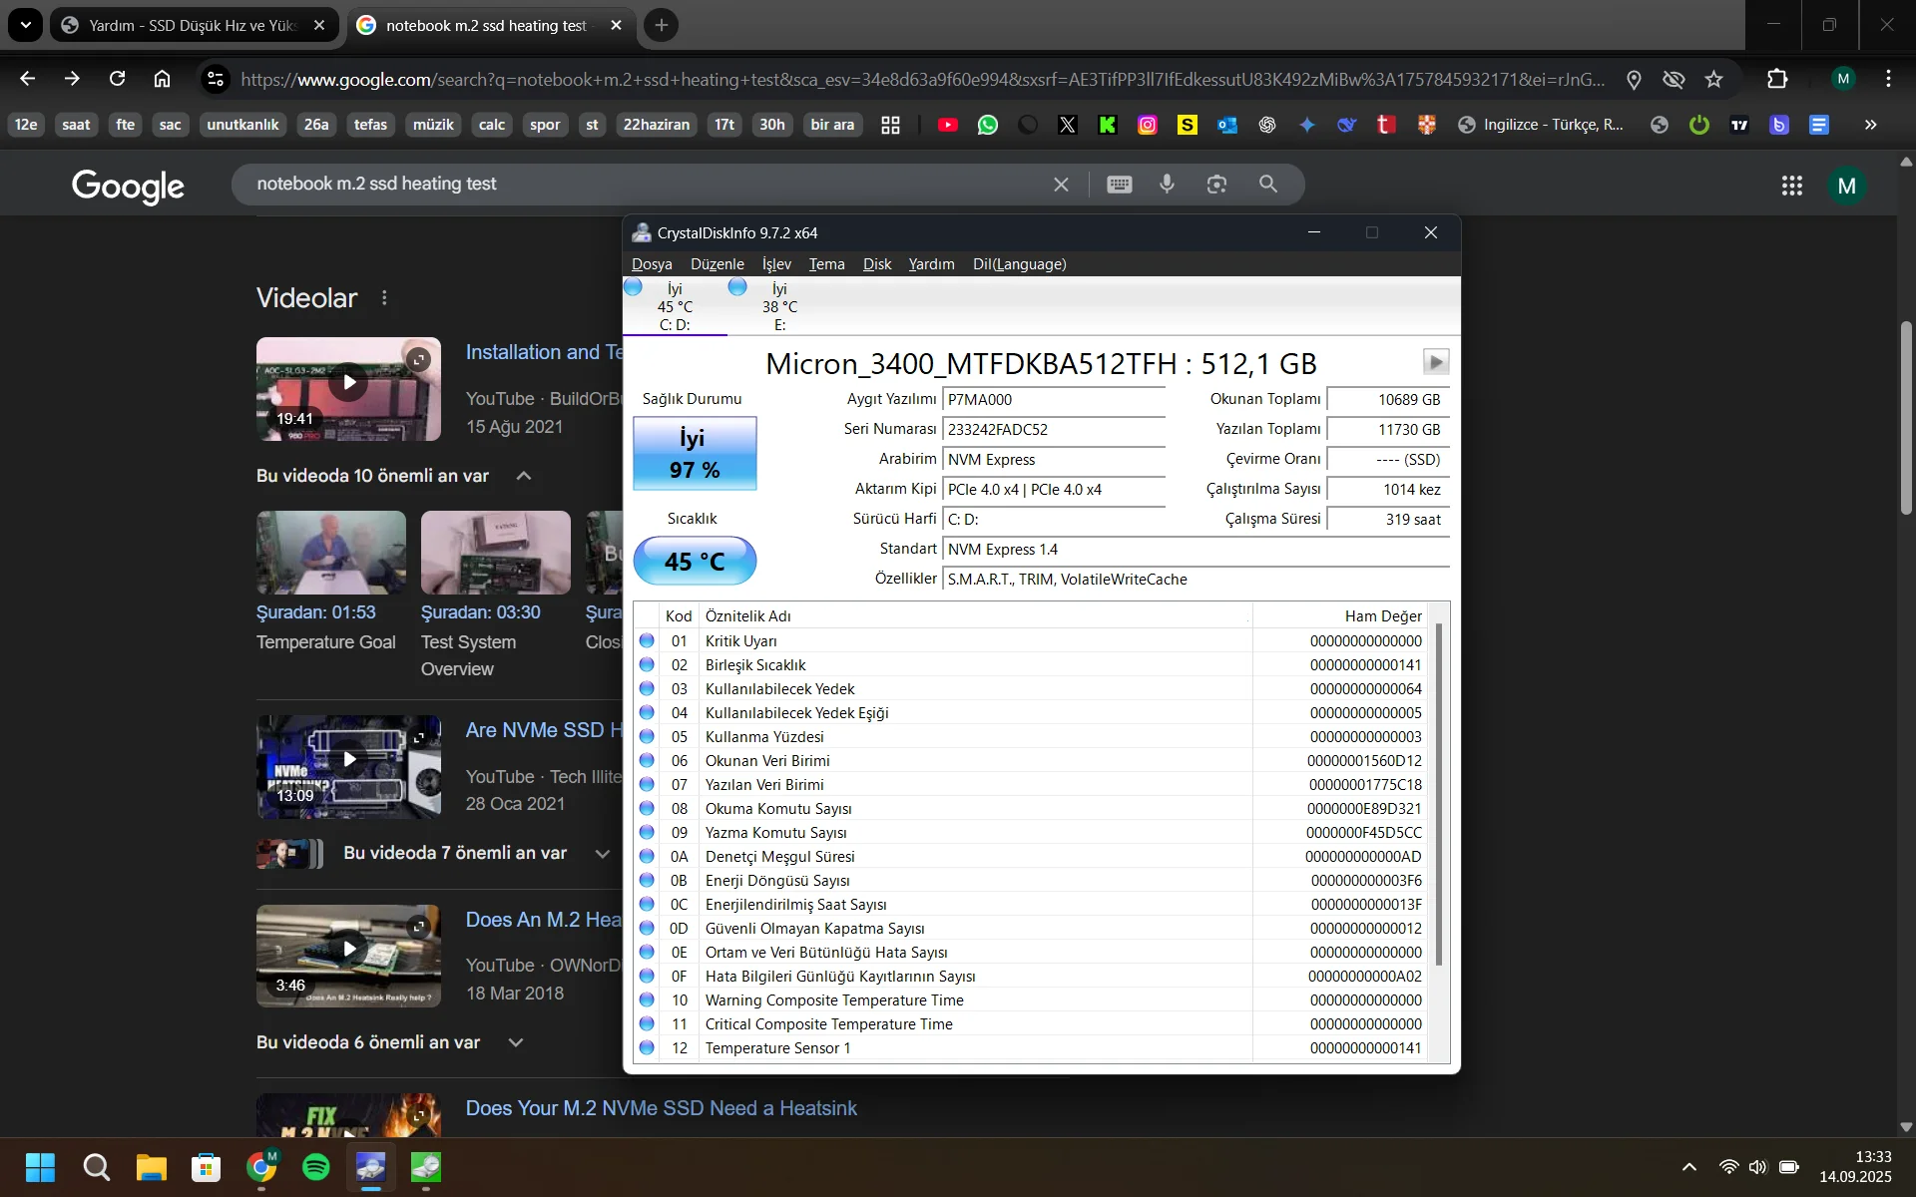Open the on-screen keyboard in the search bar

[x=1121, y=185]
